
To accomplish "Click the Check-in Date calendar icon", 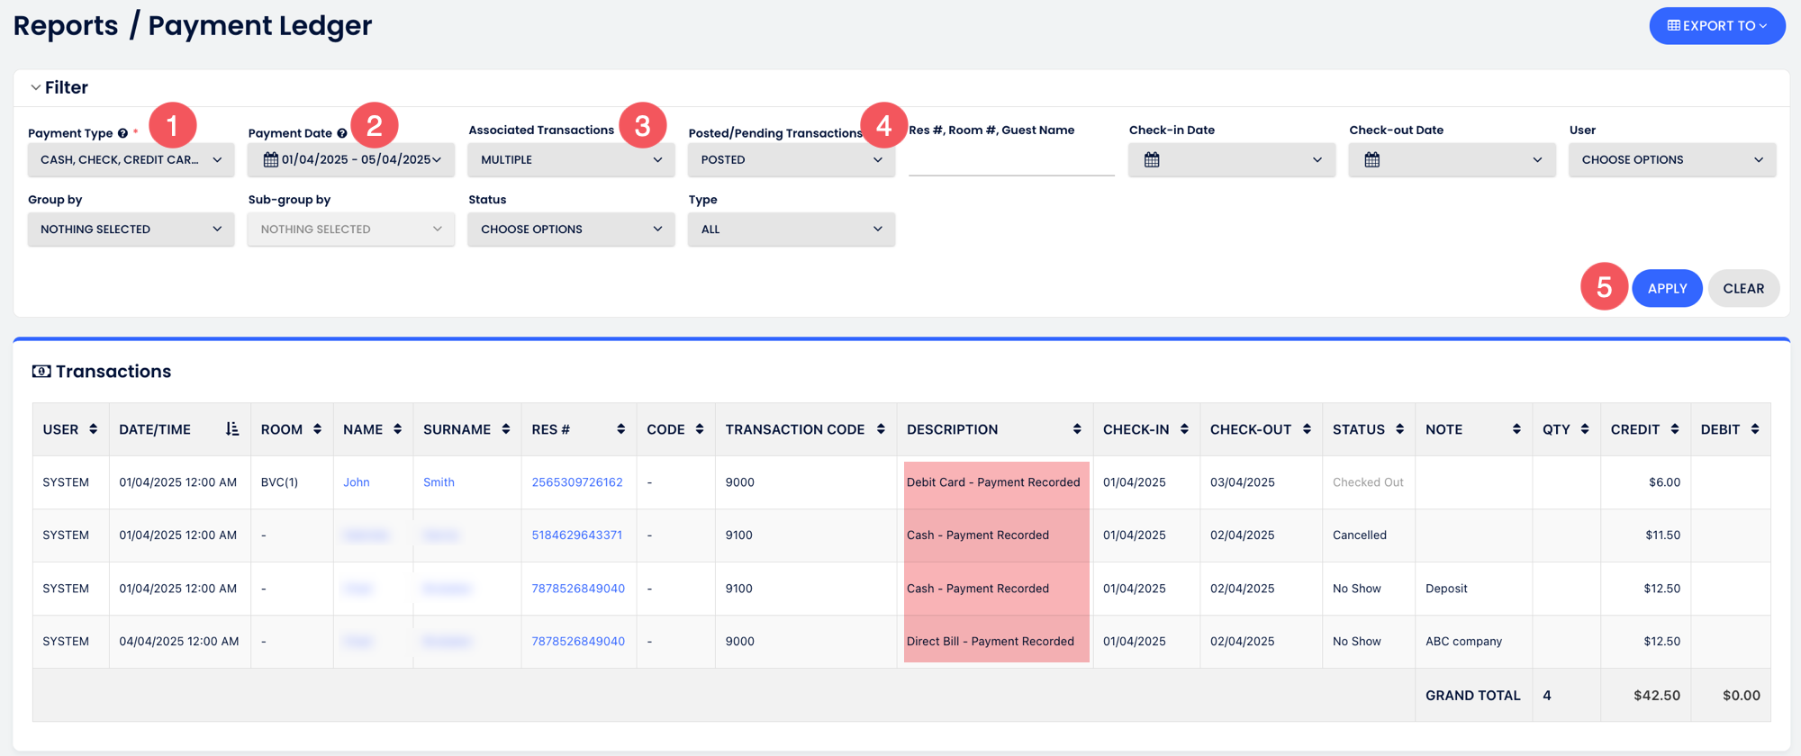I will 1152,160.
